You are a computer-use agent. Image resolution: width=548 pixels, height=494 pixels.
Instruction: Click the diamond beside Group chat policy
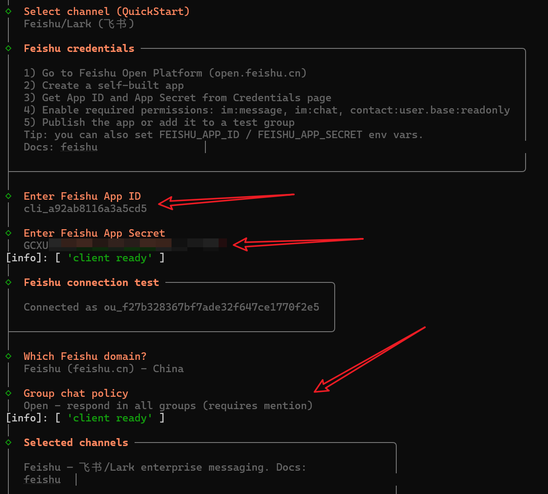(x=8, y=393)
